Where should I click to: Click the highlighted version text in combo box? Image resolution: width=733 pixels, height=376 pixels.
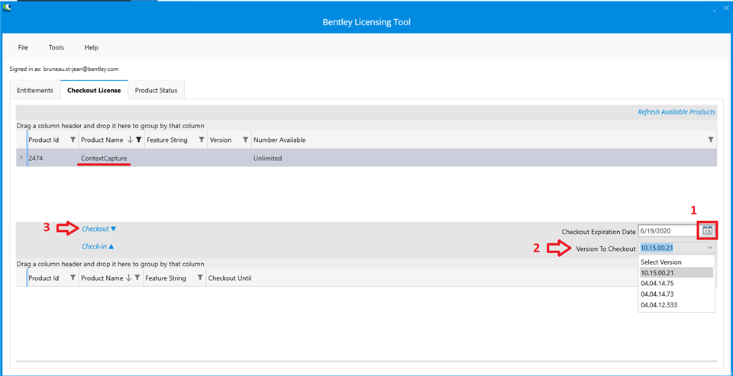[657, 248]
